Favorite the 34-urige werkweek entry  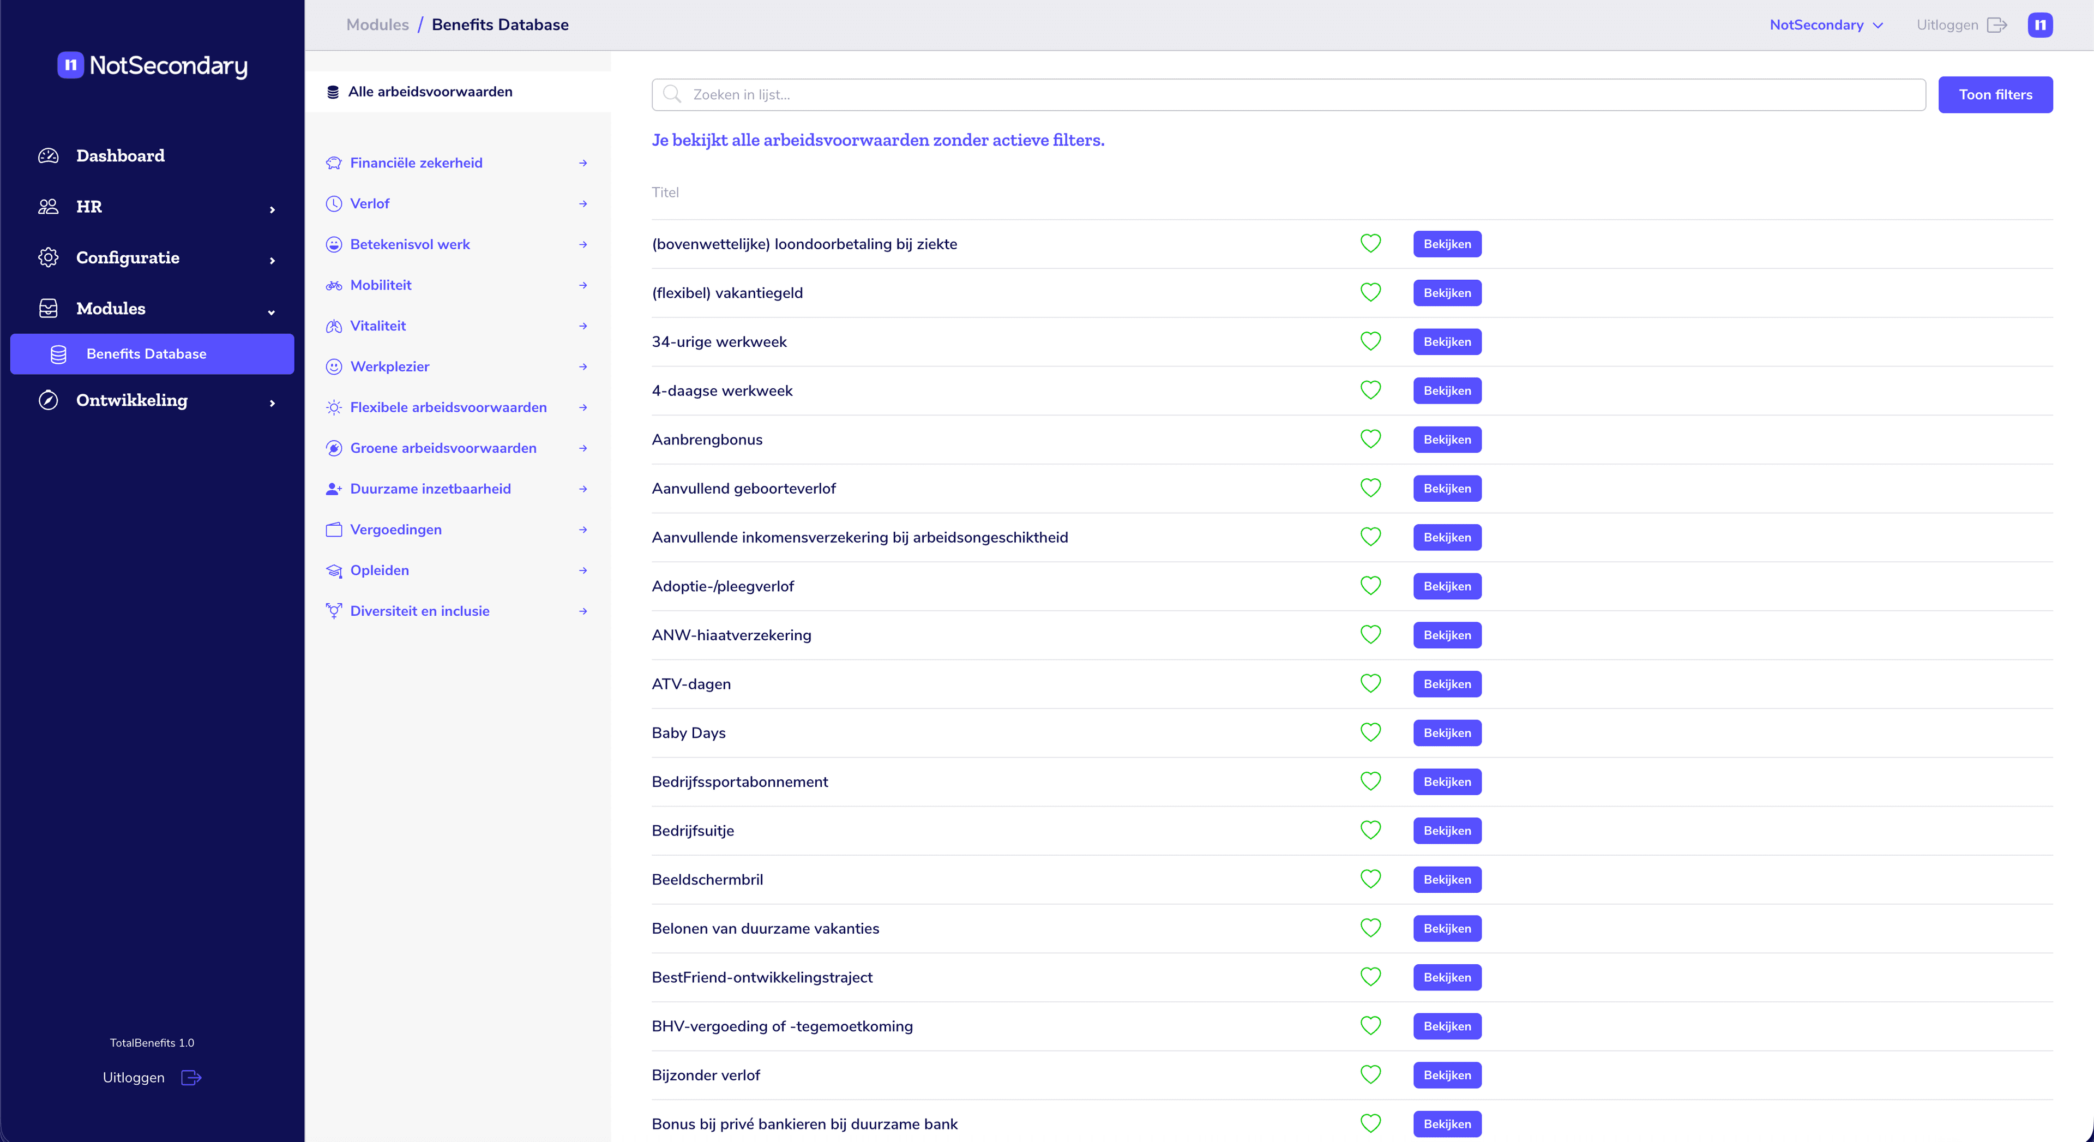pos(1370,341)
